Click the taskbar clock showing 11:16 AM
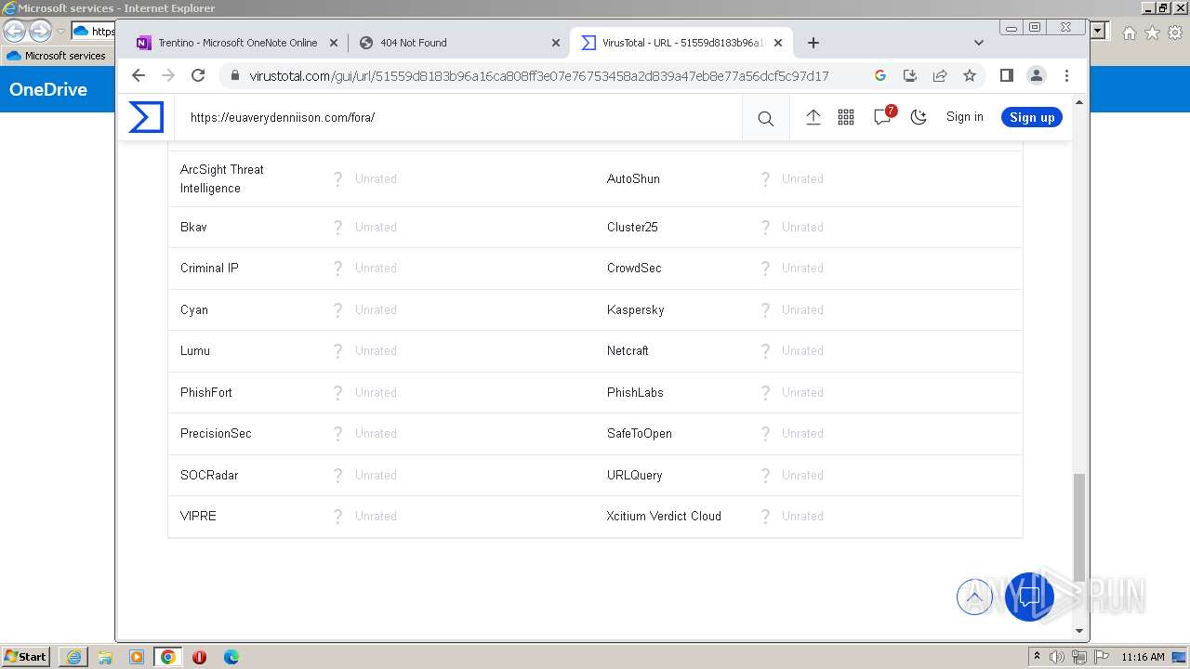Screen dimensions: 1190x669 pyautogui.click(x=1144, y=657)
